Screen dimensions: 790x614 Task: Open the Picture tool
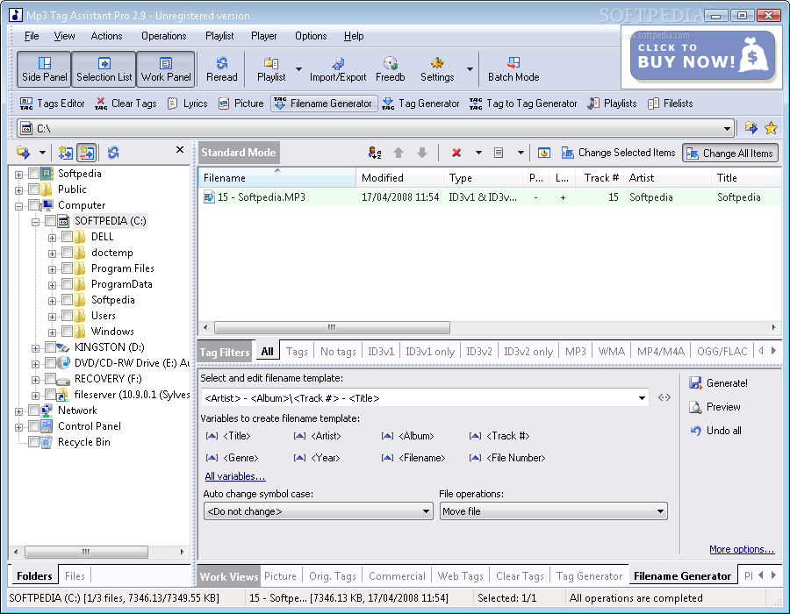(241, 104)
